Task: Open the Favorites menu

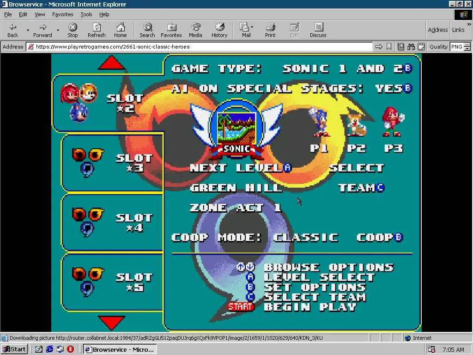Action: tap(62, 14)
